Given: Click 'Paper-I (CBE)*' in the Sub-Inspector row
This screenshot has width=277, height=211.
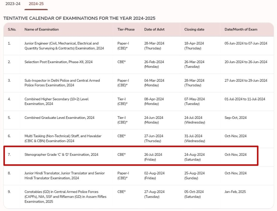Looking at the screenshot, I should [x=123, y=83].
